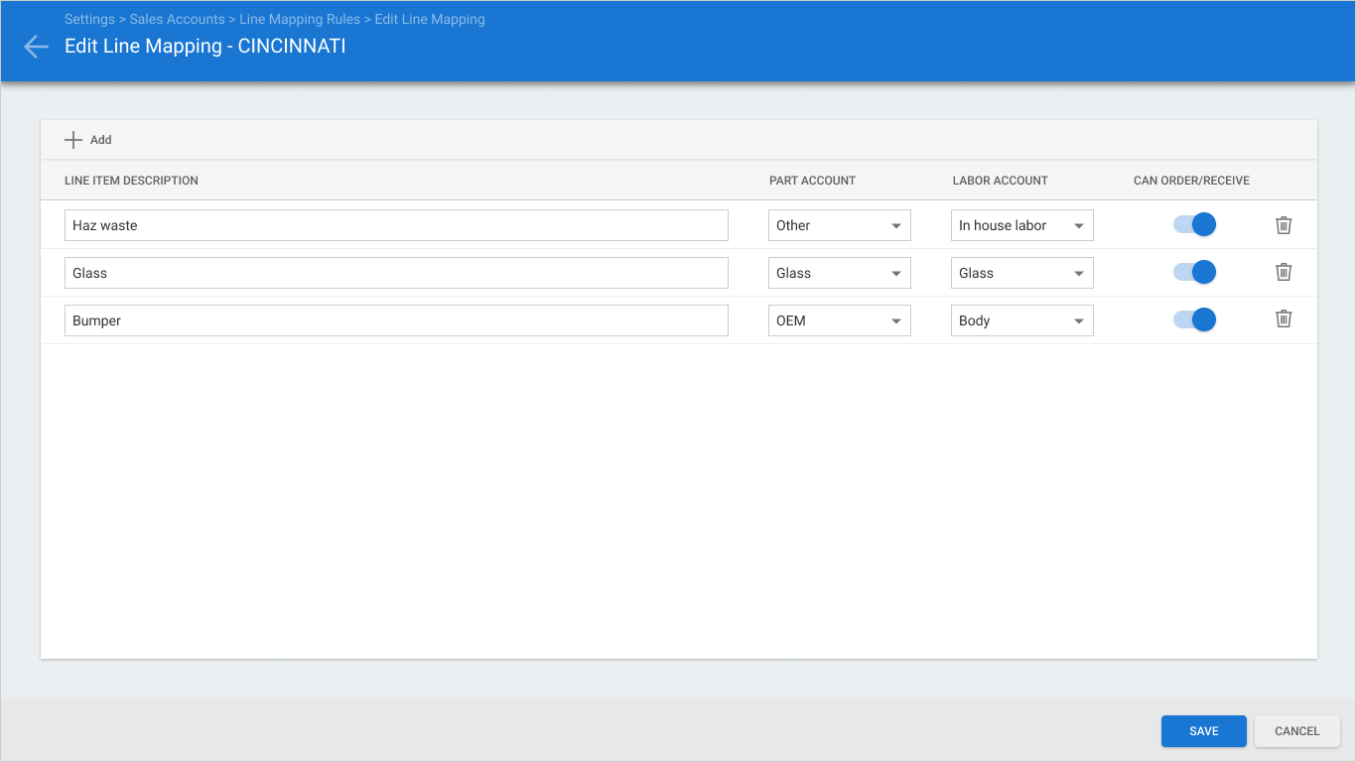1356x762 pixels.
Task: Open Labor Account dropdown showing Body
Action: point(1022,320)
